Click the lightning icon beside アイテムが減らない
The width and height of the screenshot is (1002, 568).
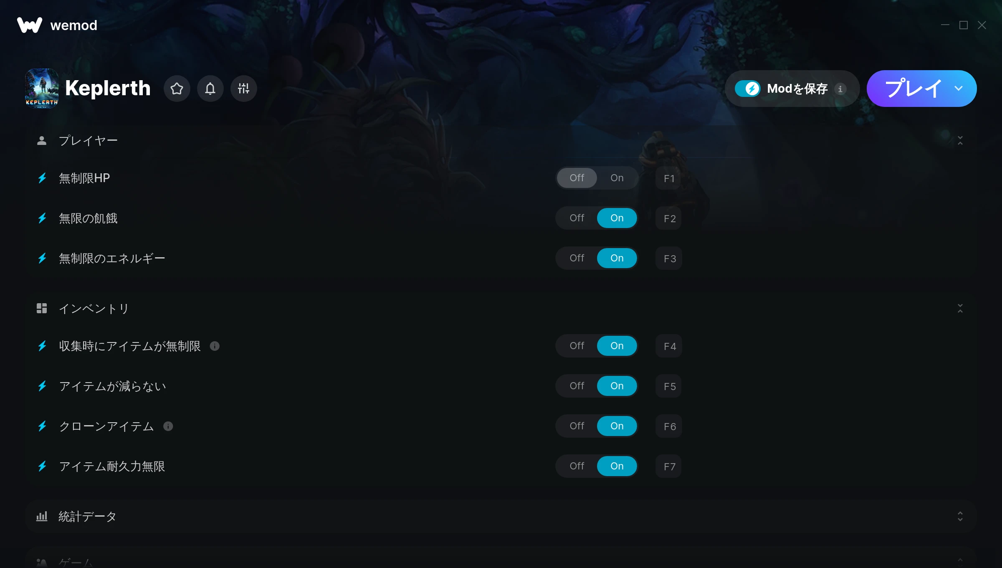pos(42,386)
